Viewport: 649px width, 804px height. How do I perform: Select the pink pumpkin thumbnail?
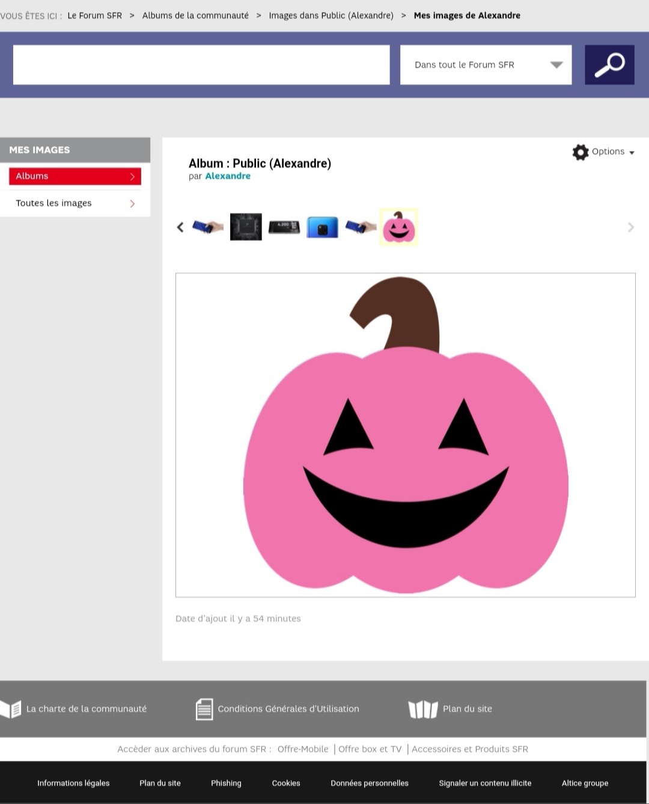(x=398, y=227)
